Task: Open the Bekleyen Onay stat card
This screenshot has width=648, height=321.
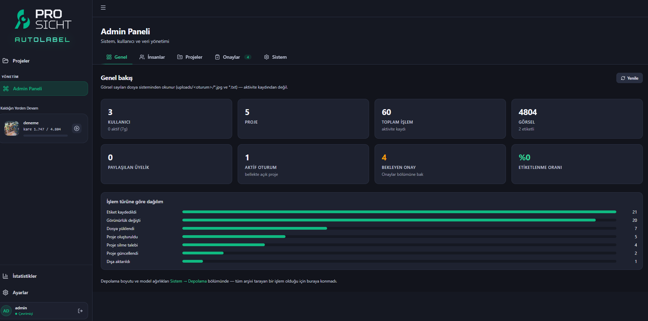Action: point(440,164)
